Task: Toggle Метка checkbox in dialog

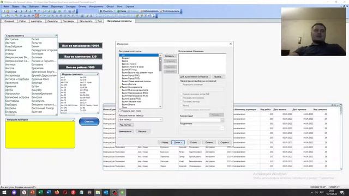Action: tap(182, 106)
